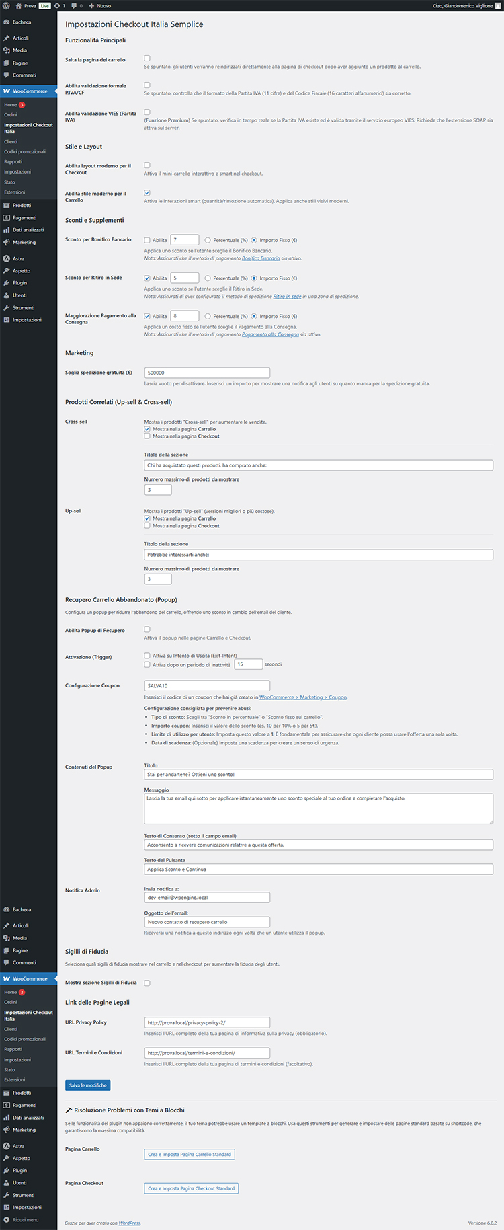Click the user avatar beside Giandomenico Viglione

pos(498,5)
